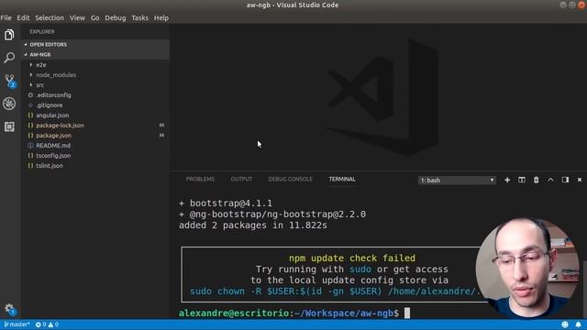Open the Explorer view icon
587x330 pixels.
(x=9, y=35)
